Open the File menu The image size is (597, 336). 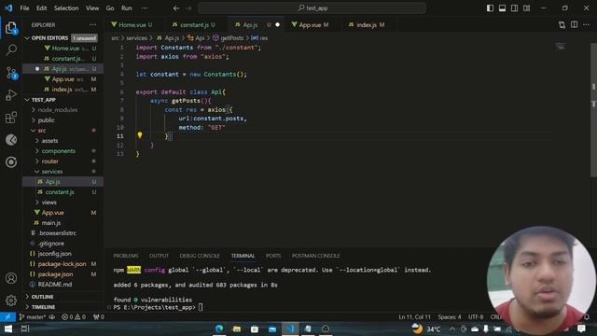tap(24, 8)
